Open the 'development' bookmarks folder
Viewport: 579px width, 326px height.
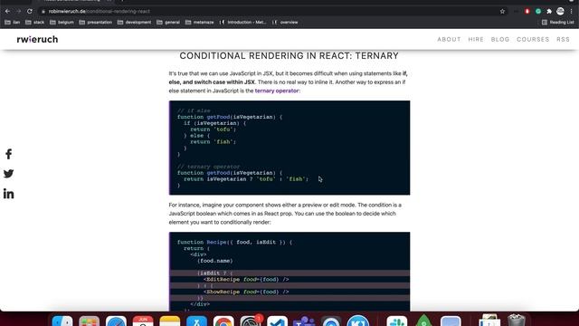click(x=134, y=22)
